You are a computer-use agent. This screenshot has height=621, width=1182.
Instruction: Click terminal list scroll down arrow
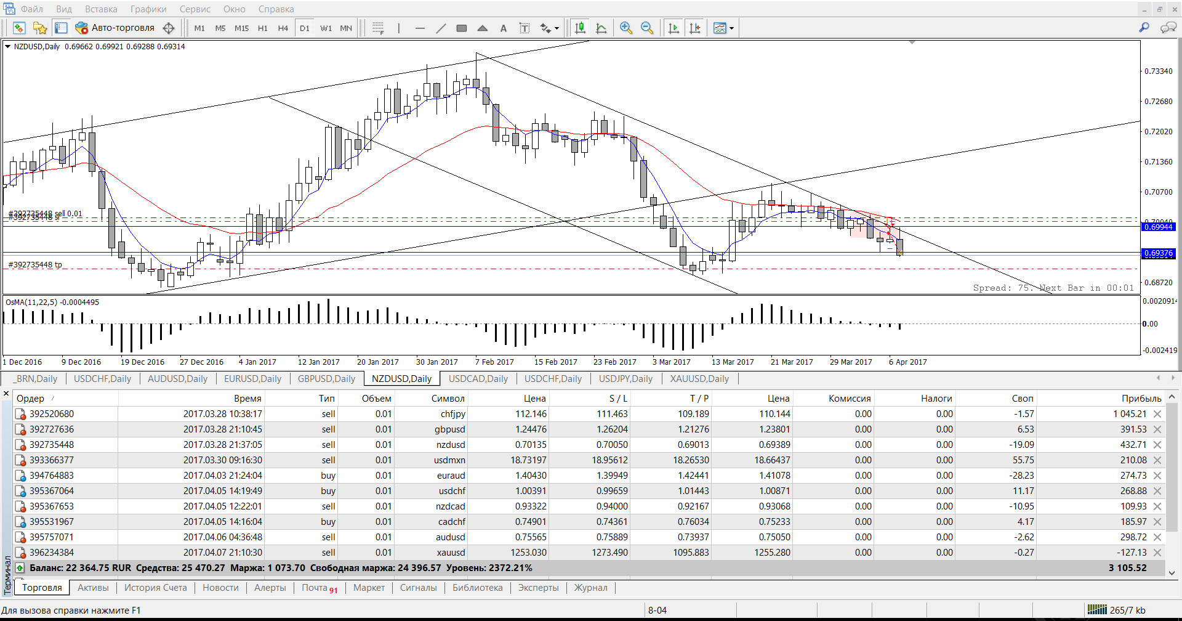(1172, 572)
